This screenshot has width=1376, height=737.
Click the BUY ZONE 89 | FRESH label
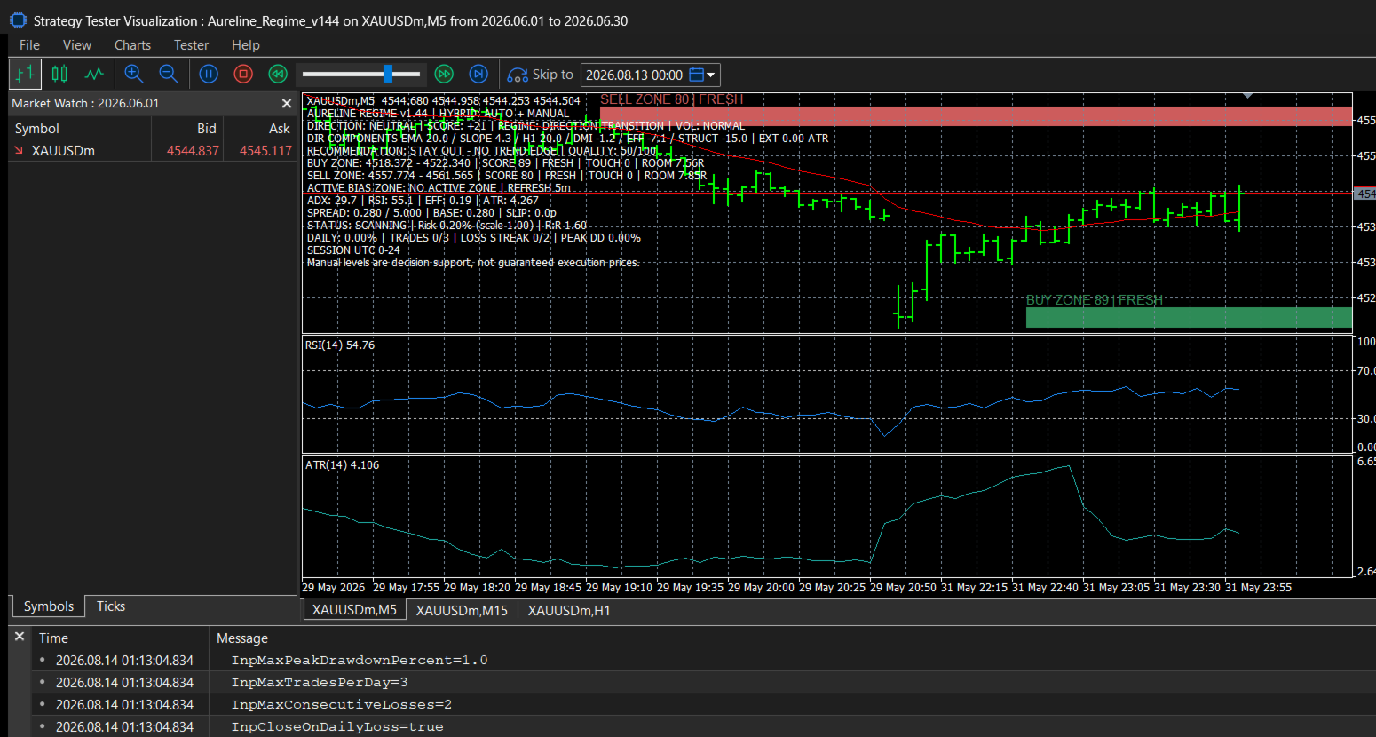[x=1095, y=300]
